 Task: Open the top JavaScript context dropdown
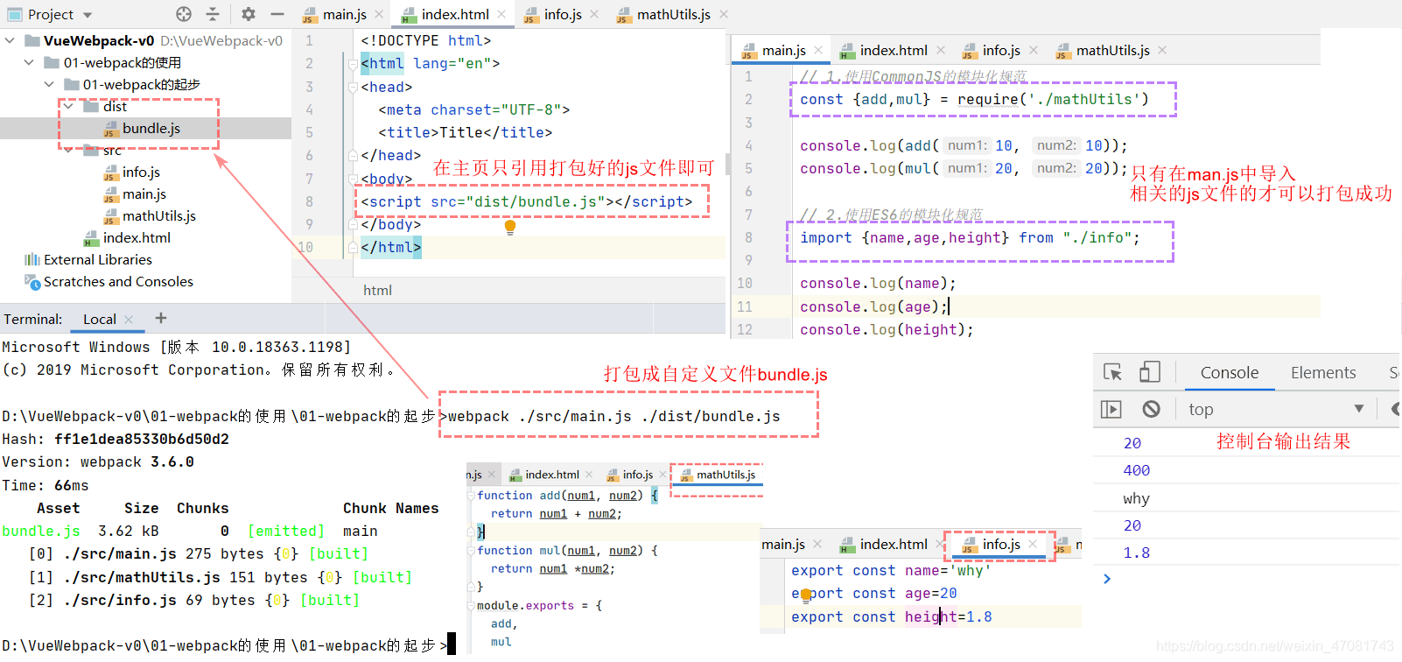[1276, 409]
